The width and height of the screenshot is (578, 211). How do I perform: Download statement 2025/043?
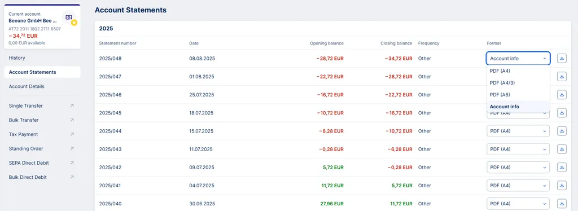[562, 149]
